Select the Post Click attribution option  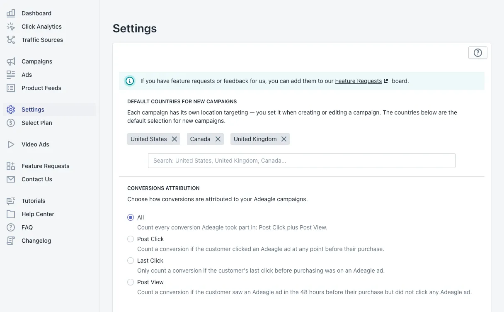(x=131, y=239)
